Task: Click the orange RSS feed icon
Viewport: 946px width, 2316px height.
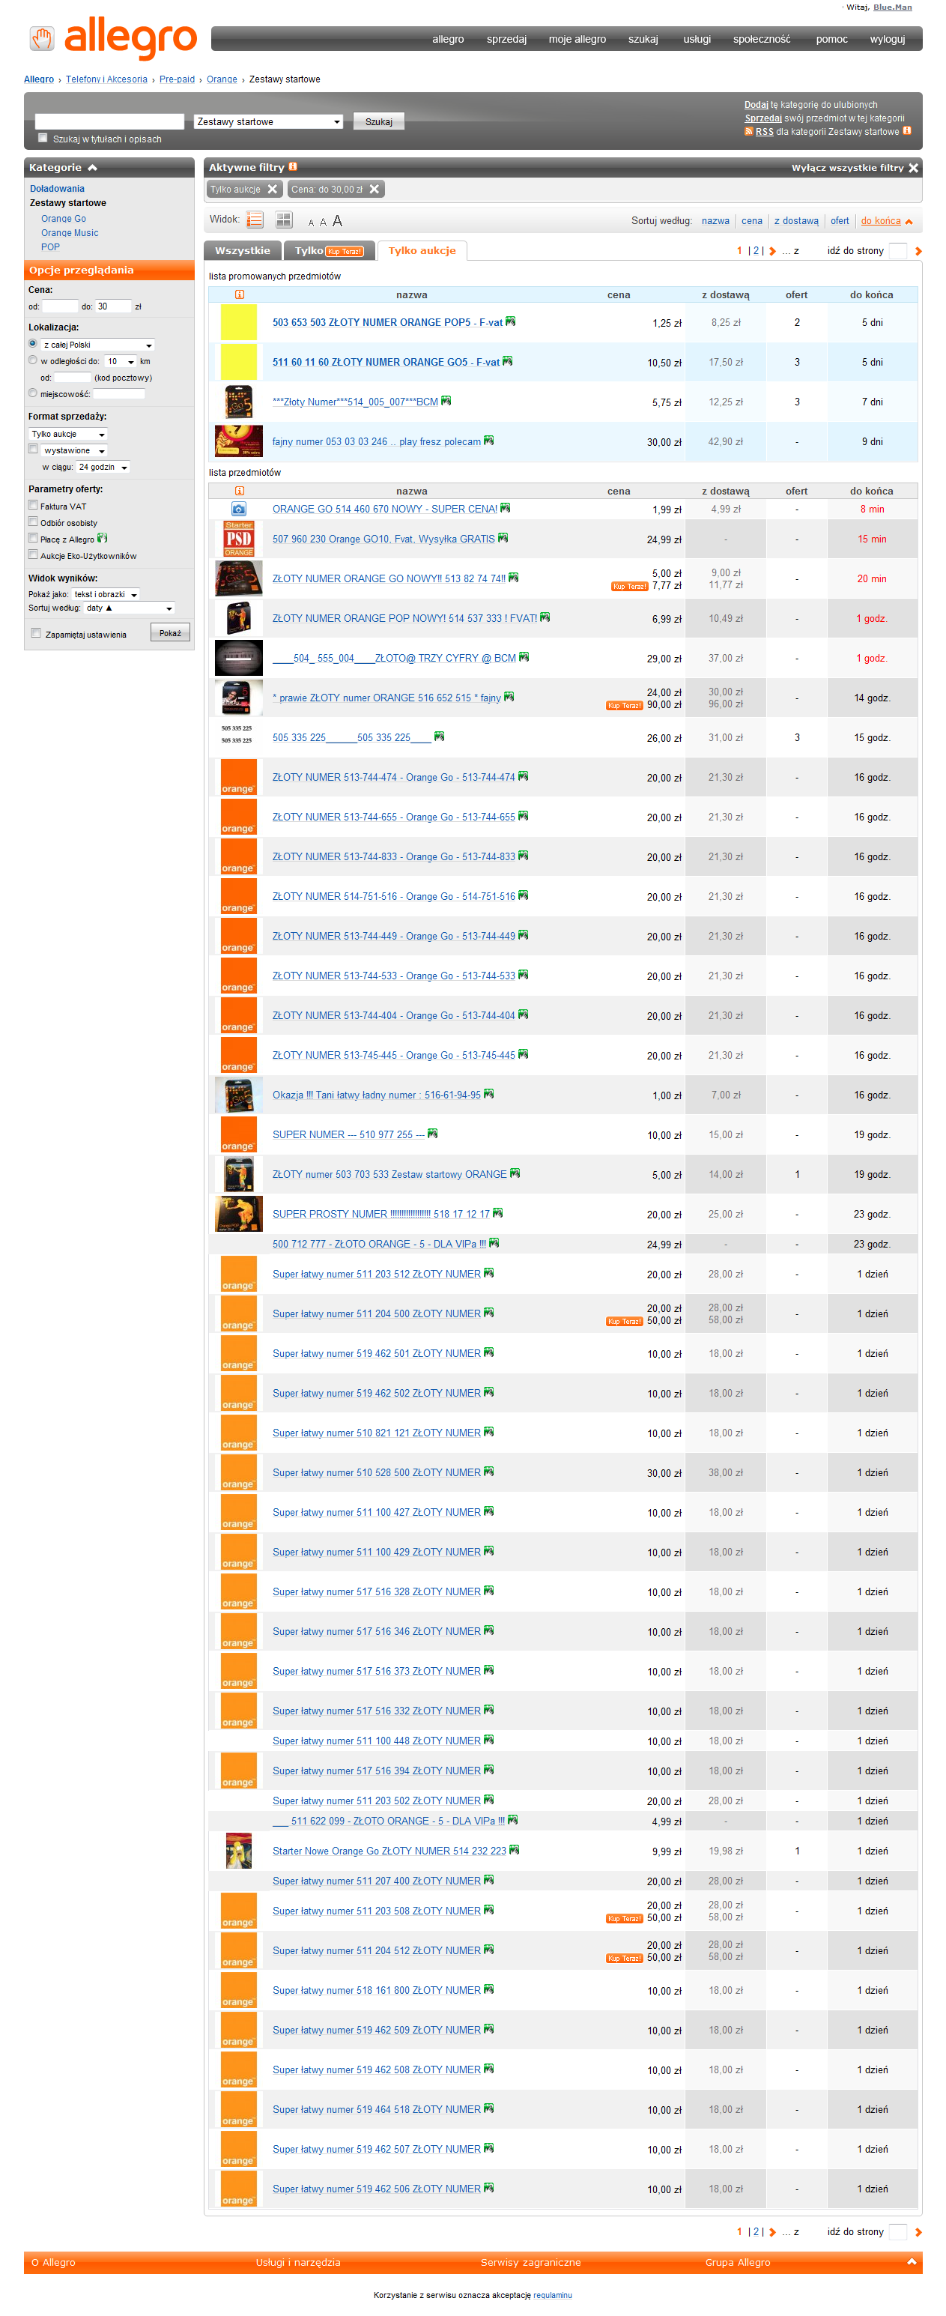Action: 748,131
